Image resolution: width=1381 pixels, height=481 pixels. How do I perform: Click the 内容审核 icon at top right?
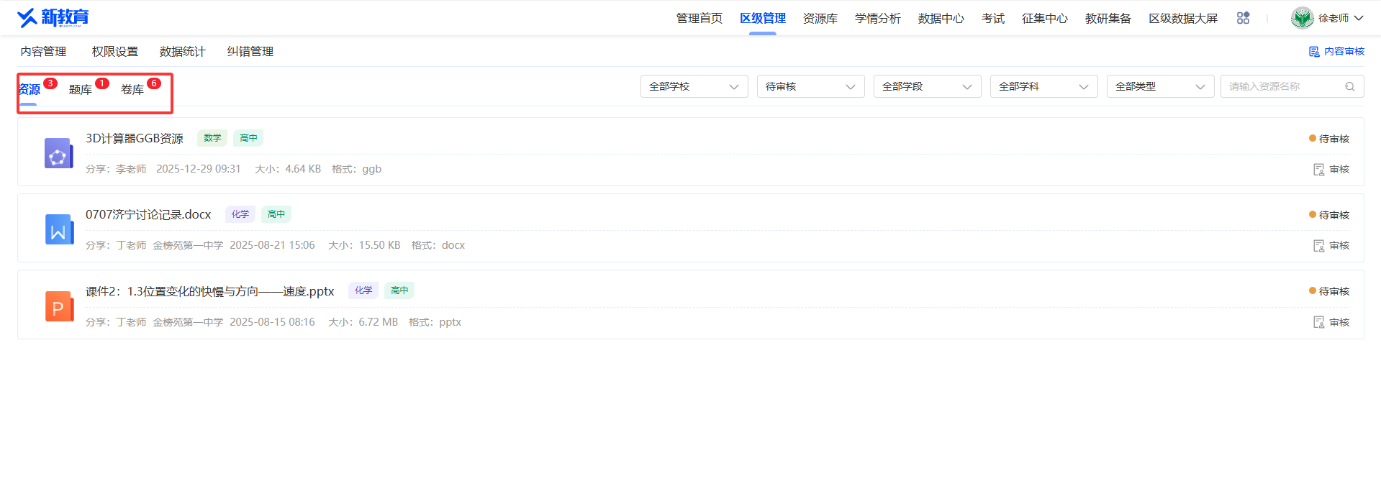click(1314, 52)
